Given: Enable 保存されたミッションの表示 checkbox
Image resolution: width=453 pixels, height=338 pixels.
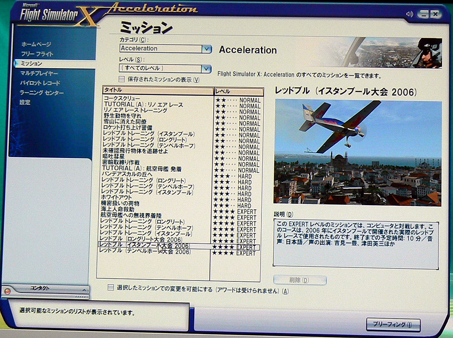Looking at the screenshot, I should tap(122, 79).
